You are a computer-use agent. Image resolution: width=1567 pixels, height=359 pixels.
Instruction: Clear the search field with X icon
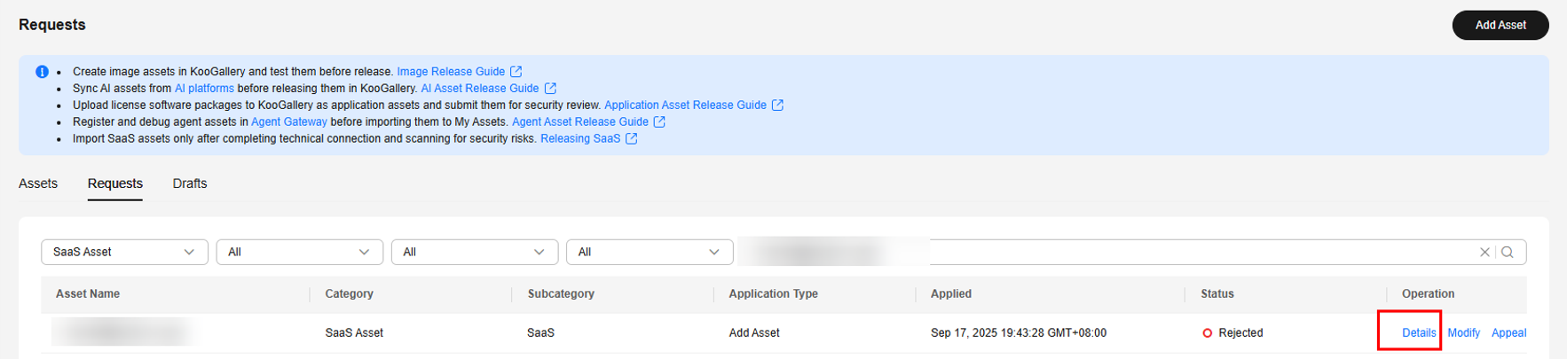[1484, 253]
